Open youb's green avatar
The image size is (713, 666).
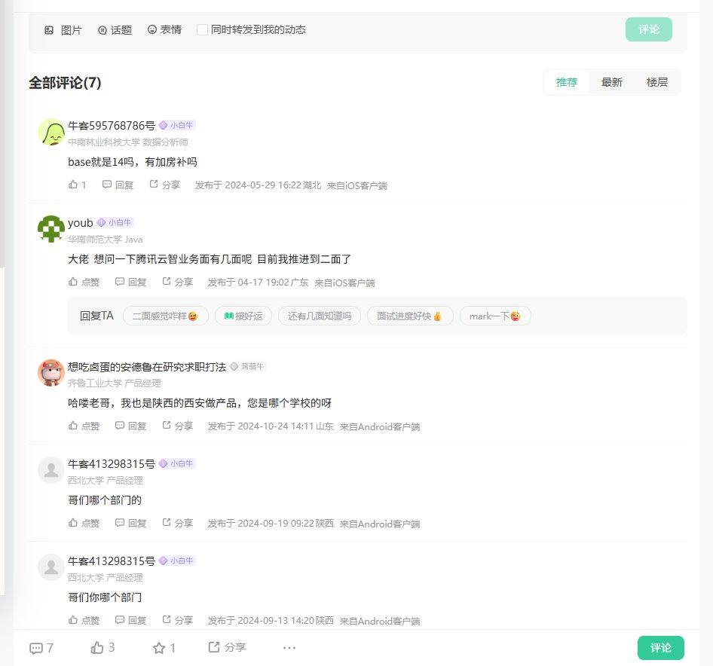pyautogui.click(x=51, y=229)
